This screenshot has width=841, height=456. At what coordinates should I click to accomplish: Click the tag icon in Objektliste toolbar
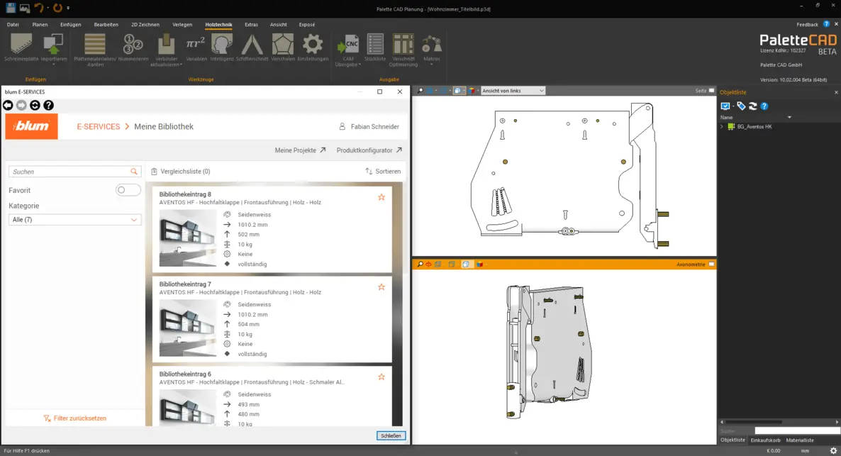coord(741,106)
